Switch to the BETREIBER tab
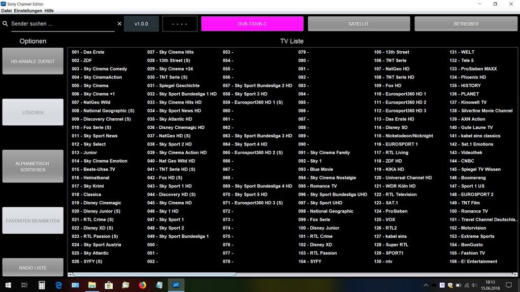This screenshot has height=292, width=520. (x=466, y=24)
